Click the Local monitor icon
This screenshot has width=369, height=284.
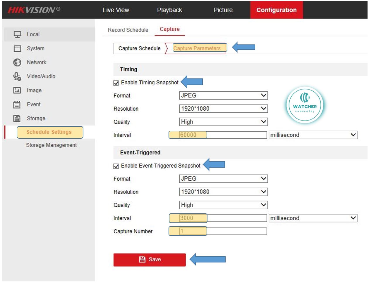pyautogui.click(x=17, y=34)
